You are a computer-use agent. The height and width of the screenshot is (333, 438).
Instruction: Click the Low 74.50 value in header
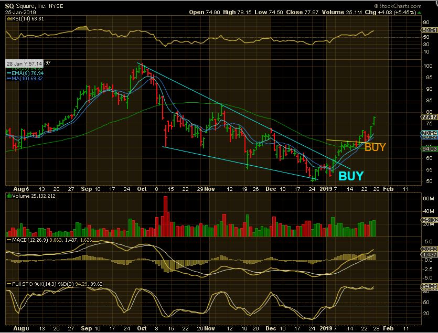[x=269, y=12]
